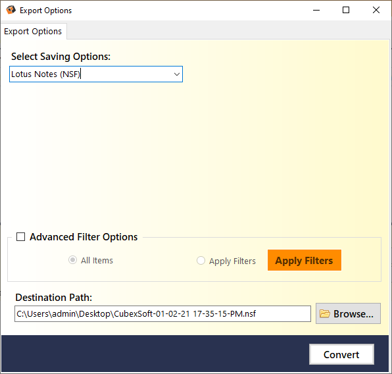Click the Select Saving Options heading label
The height and width of the screenshot is (374, 392).
click(x=61, y=57)
